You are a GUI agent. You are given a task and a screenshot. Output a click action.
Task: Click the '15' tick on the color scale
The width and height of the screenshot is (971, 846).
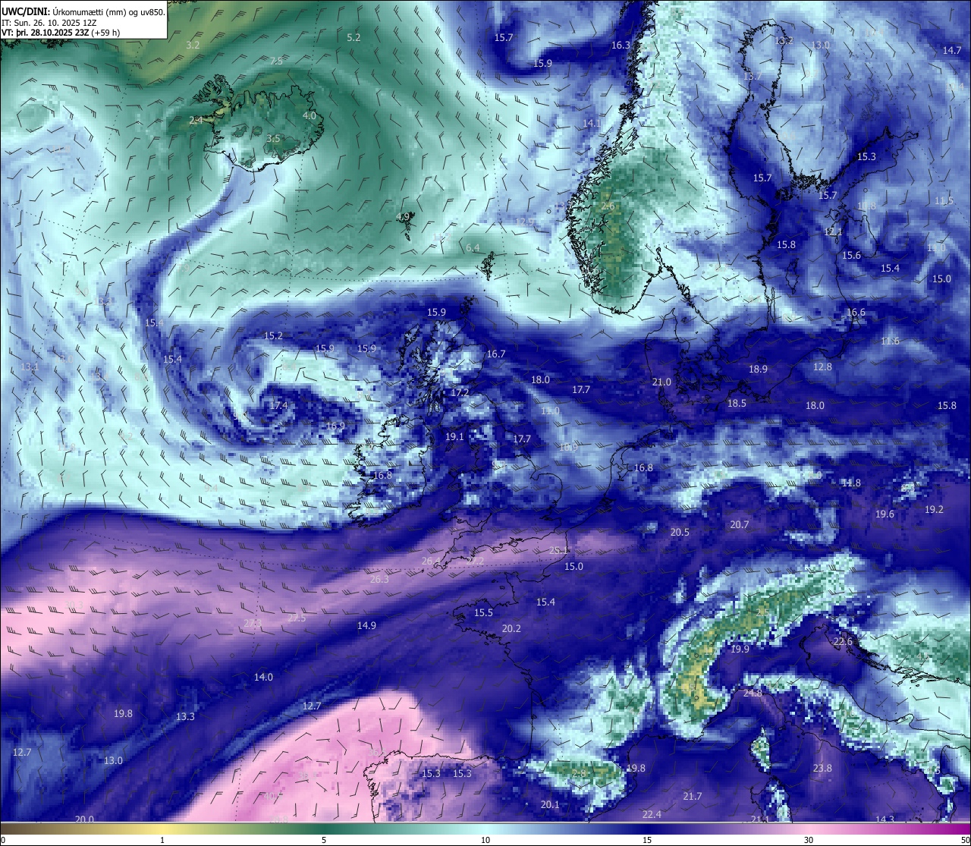(647, 840)
